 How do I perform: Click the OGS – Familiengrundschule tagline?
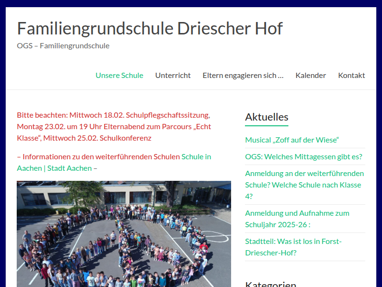[63, 46]
